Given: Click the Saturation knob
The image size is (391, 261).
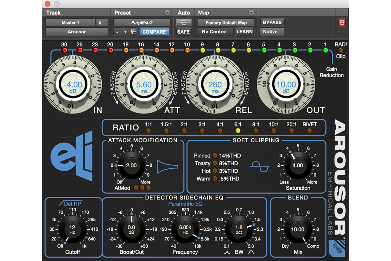Looking at the screenshot, I should click(297, 166).
